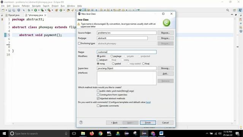Click the Open Perspective icon at top right
Screen dimensions: 243x137
pos(235,10)
